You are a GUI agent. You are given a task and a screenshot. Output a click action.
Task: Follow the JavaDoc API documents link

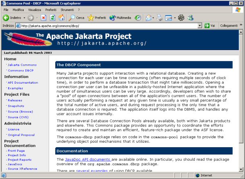88,159
